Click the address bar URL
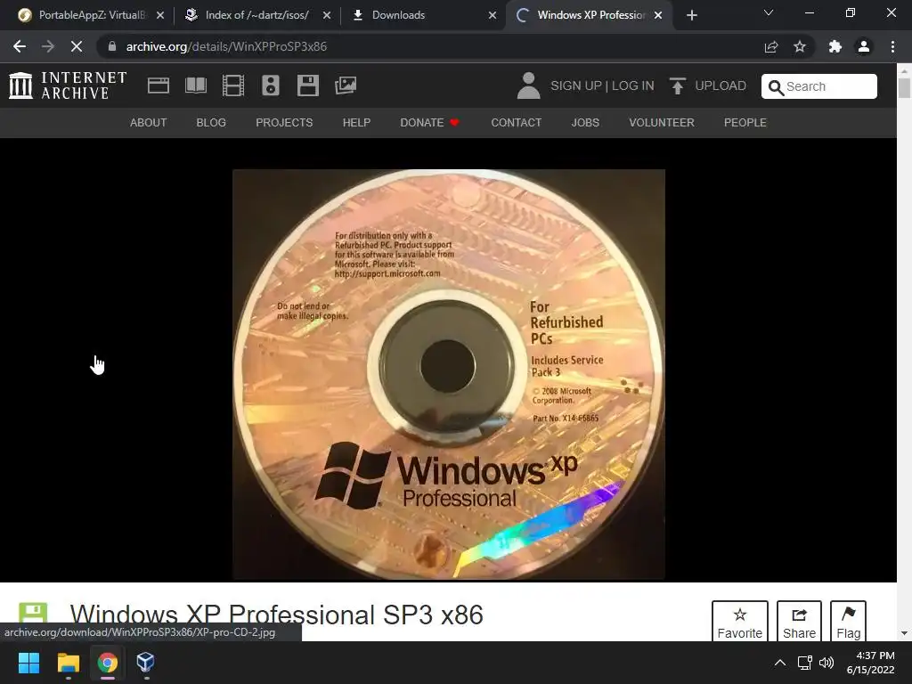 coord(226,46)
